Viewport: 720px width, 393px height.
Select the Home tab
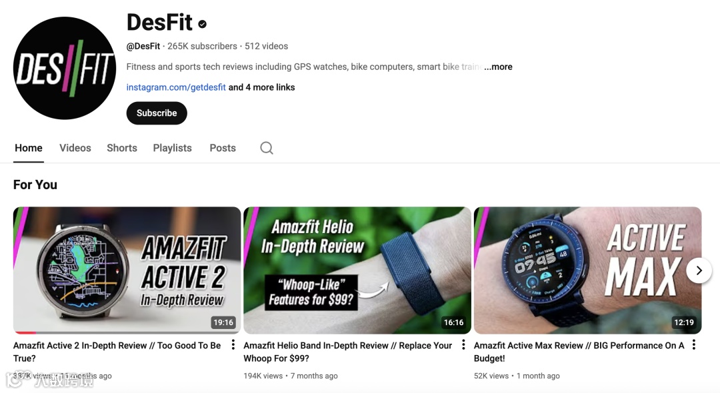pyautogui.click(x=29, y=148)
